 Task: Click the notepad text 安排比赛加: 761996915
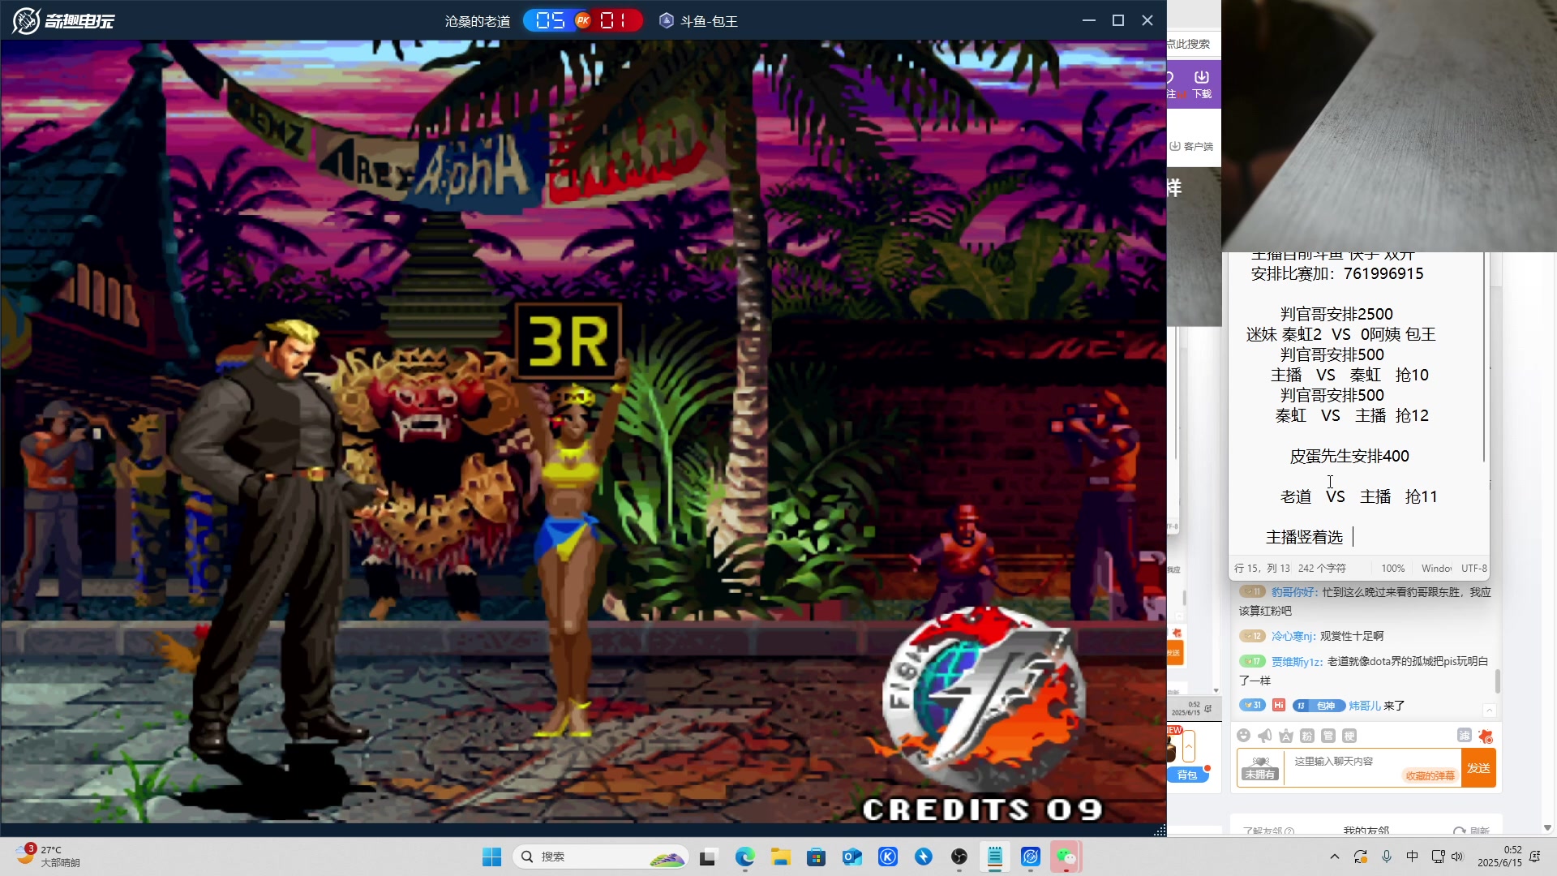point(1336,274)
